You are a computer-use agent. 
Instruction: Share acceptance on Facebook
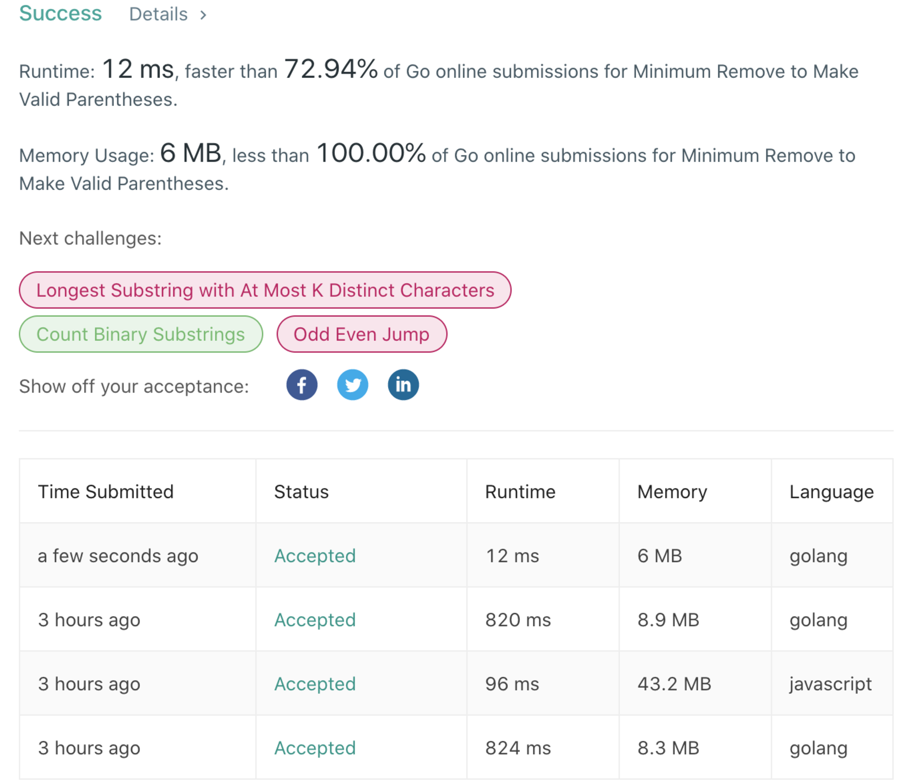302,385
